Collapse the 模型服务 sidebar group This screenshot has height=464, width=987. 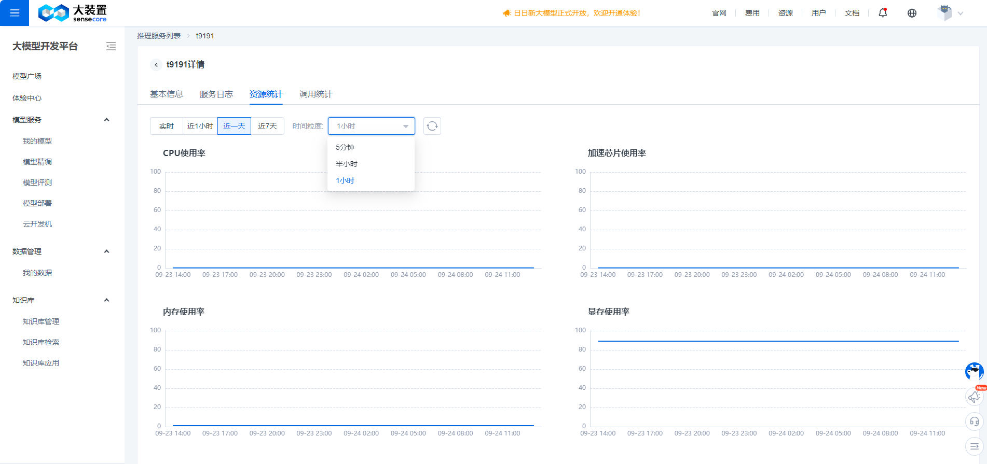click(x=107, y=120)
